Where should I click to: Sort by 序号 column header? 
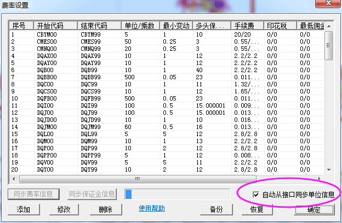(21, 26)
